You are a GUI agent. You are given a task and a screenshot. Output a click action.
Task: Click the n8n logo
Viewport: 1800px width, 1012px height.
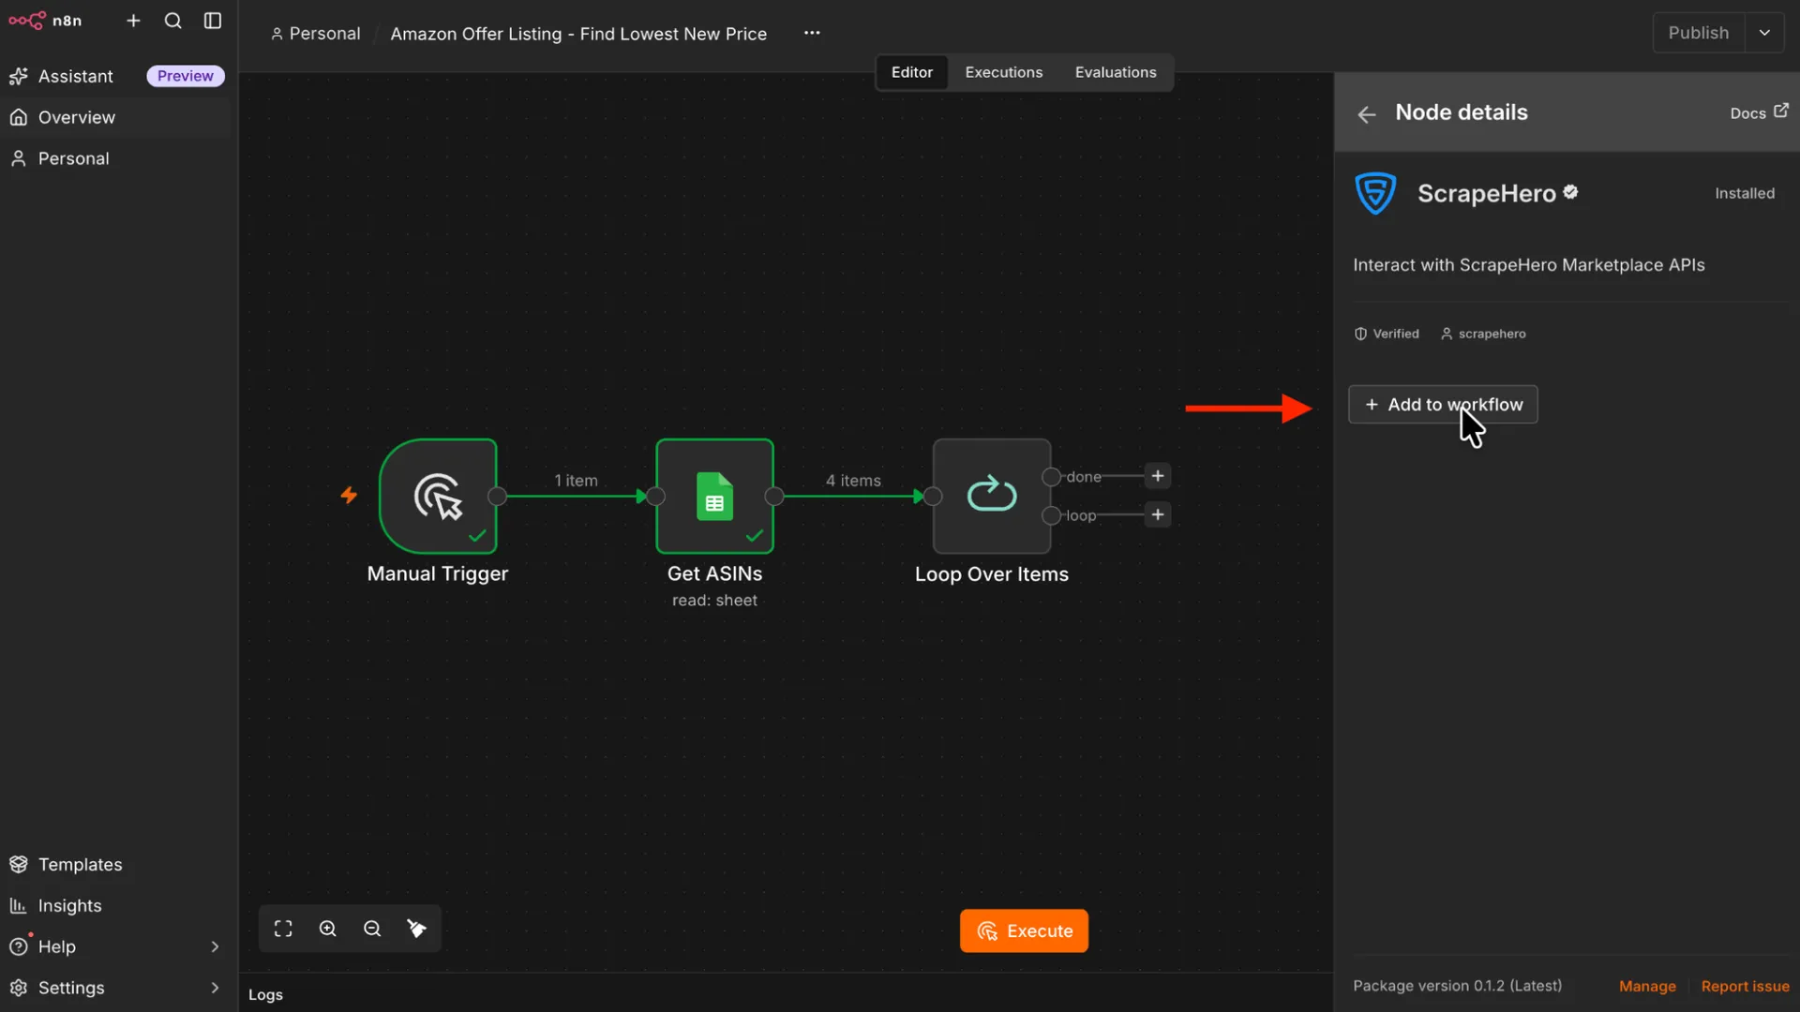coord(45,21)
